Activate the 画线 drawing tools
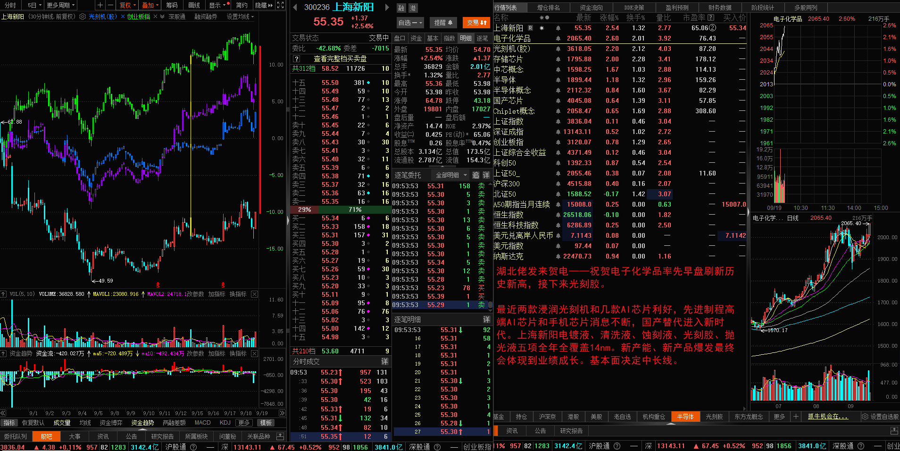The height and width of the screenshot is (451, 900). click(x=194, y=5)
